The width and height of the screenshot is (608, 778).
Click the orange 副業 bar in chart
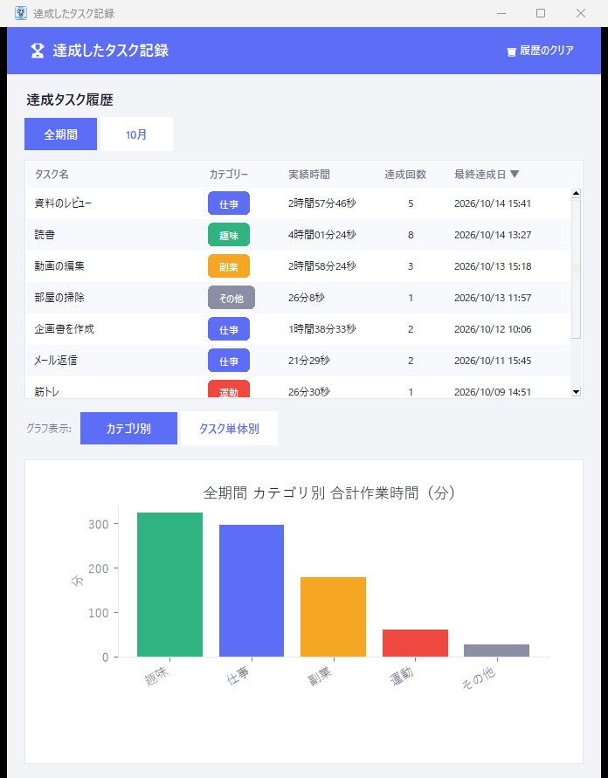click(333, 616)
